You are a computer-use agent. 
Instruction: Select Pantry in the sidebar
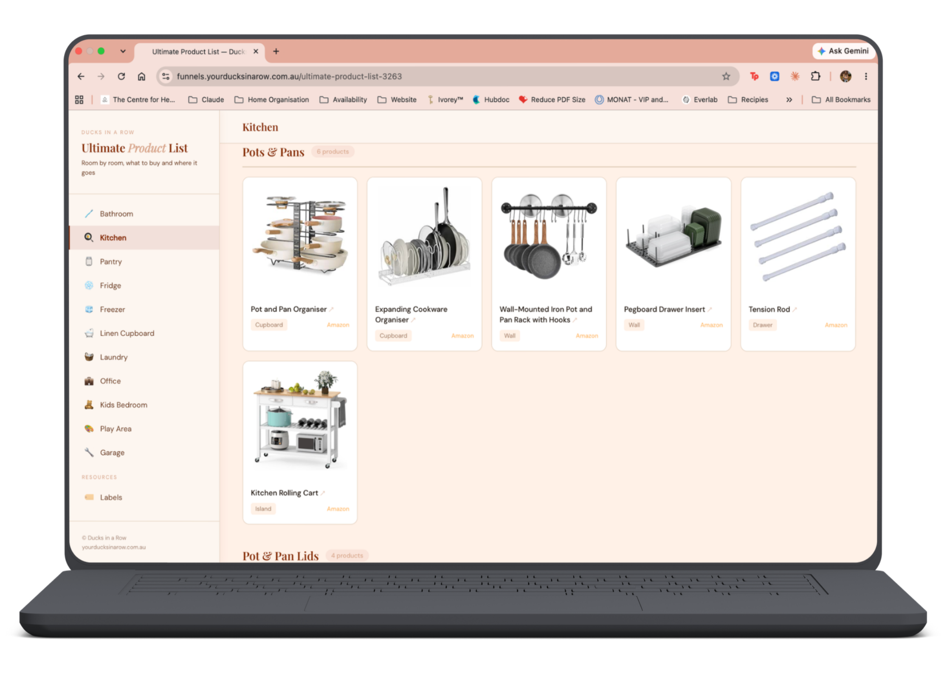pyautogui.click(x=144, y=262)
